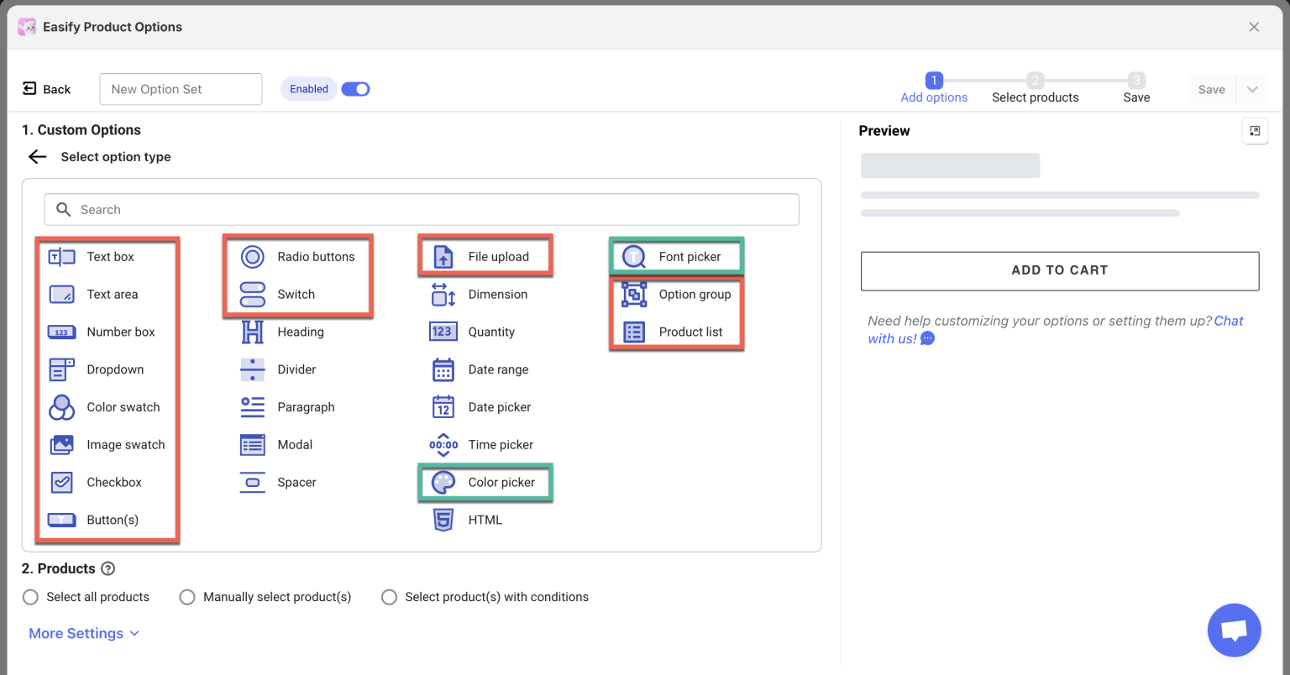Viewport: 1290px width, 675px height.
Task: Click the ADD TO CART preview button
Action: [1060, 271]
